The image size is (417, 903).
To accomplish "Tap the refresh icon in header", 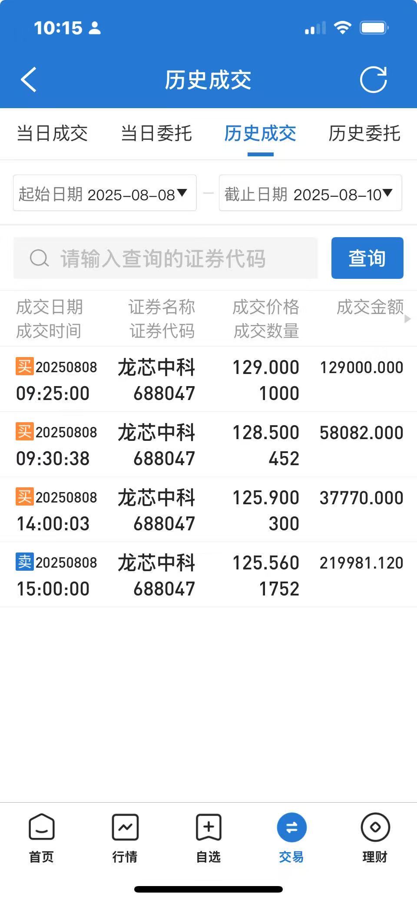I will 373,79.
